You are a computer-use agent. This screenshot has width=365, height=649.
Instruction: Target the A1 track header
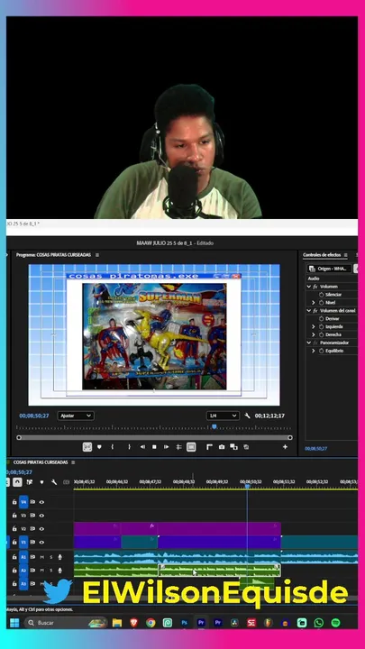pos(23,557)
